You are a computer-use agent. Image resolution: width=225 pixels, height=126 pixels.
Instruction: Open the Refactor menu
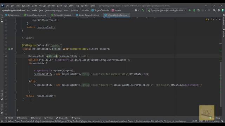51,6
